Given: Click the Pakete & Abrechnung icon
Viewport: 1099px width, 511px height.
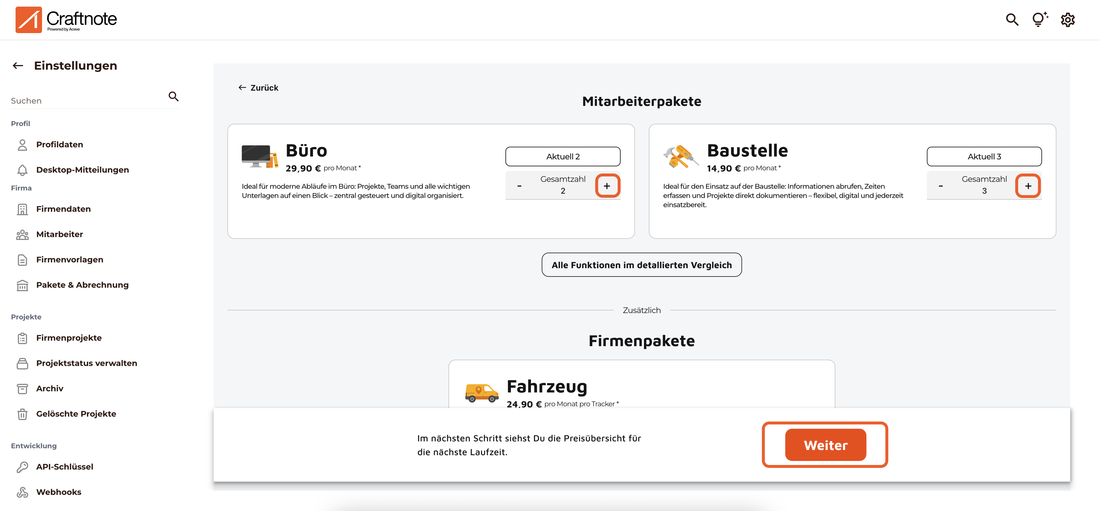Looking at the screenshot, I should tap(22, 285).
